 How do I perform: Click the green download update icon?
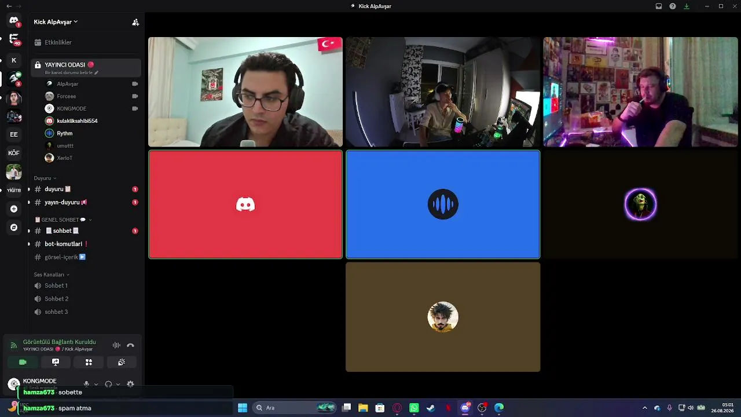(x=687, y=6)
